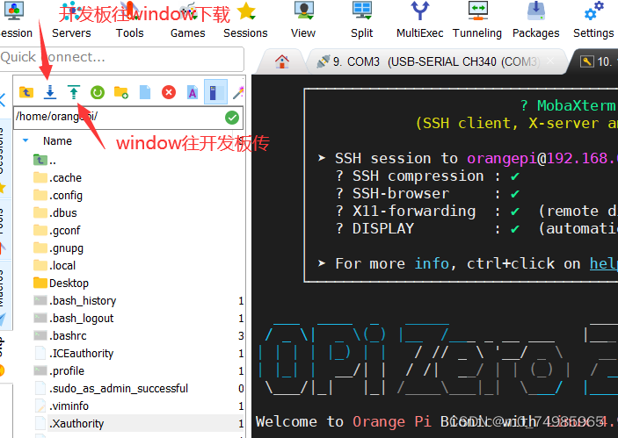618x438 pixels.
Task: Select the .viminfo file
Action: [x=61, y=406]
